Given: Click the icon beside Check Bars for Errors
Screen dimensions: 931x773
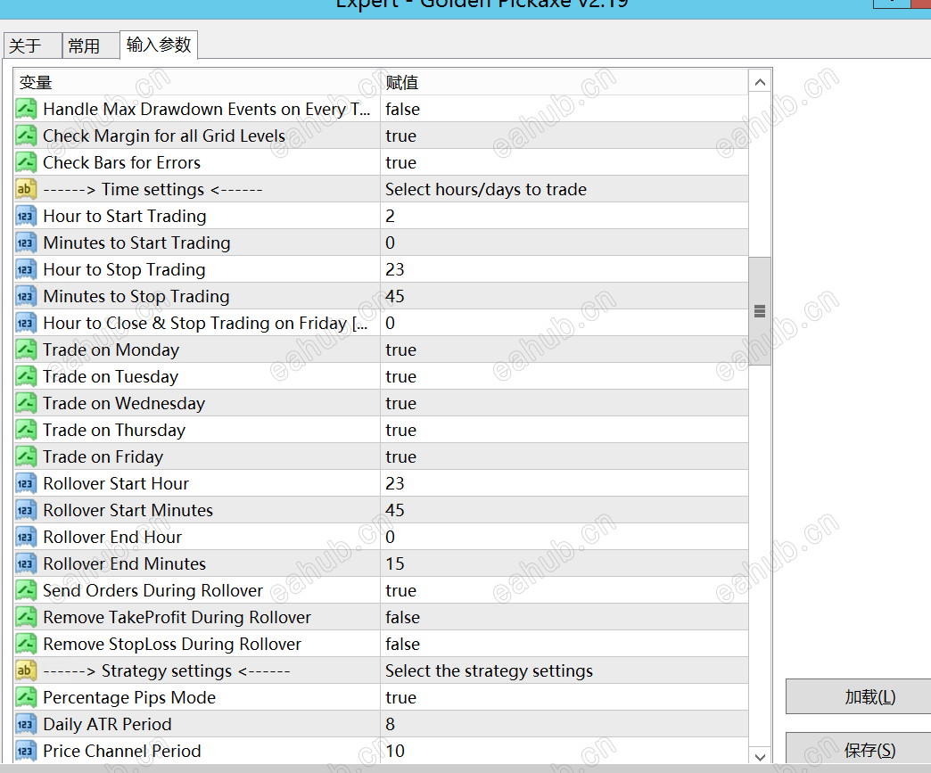Looking at the screenshot, I should click(x=26, y=162).
